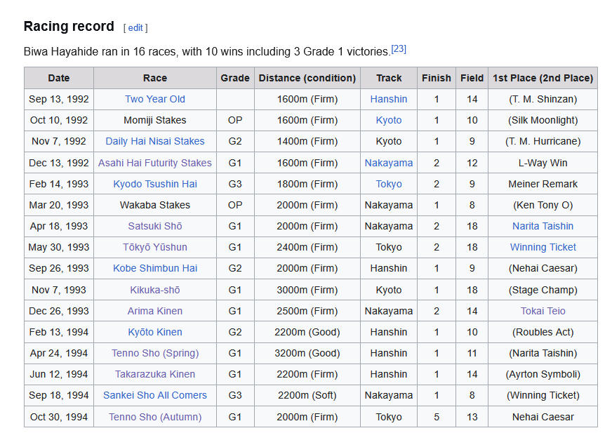This screenshot has width=612, height=440.
Task: Click the (Roubles Act) cell
Action: tap(543, 332)
